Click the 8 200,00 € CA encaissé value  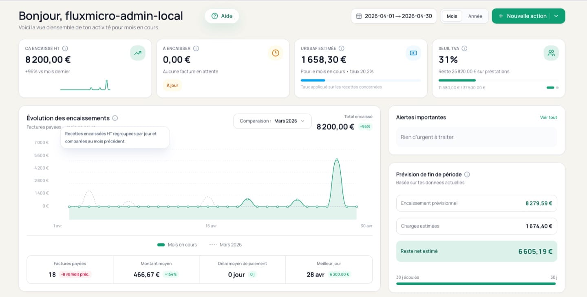(x=48, y=60)
